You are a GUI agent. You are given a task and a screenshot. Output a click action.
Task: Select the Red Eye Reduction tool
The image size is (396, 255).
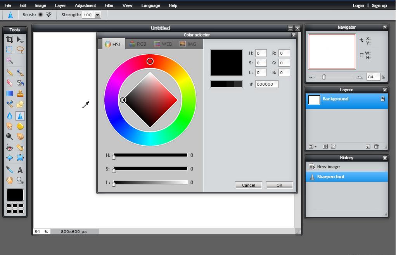click(x=10, y=148)
